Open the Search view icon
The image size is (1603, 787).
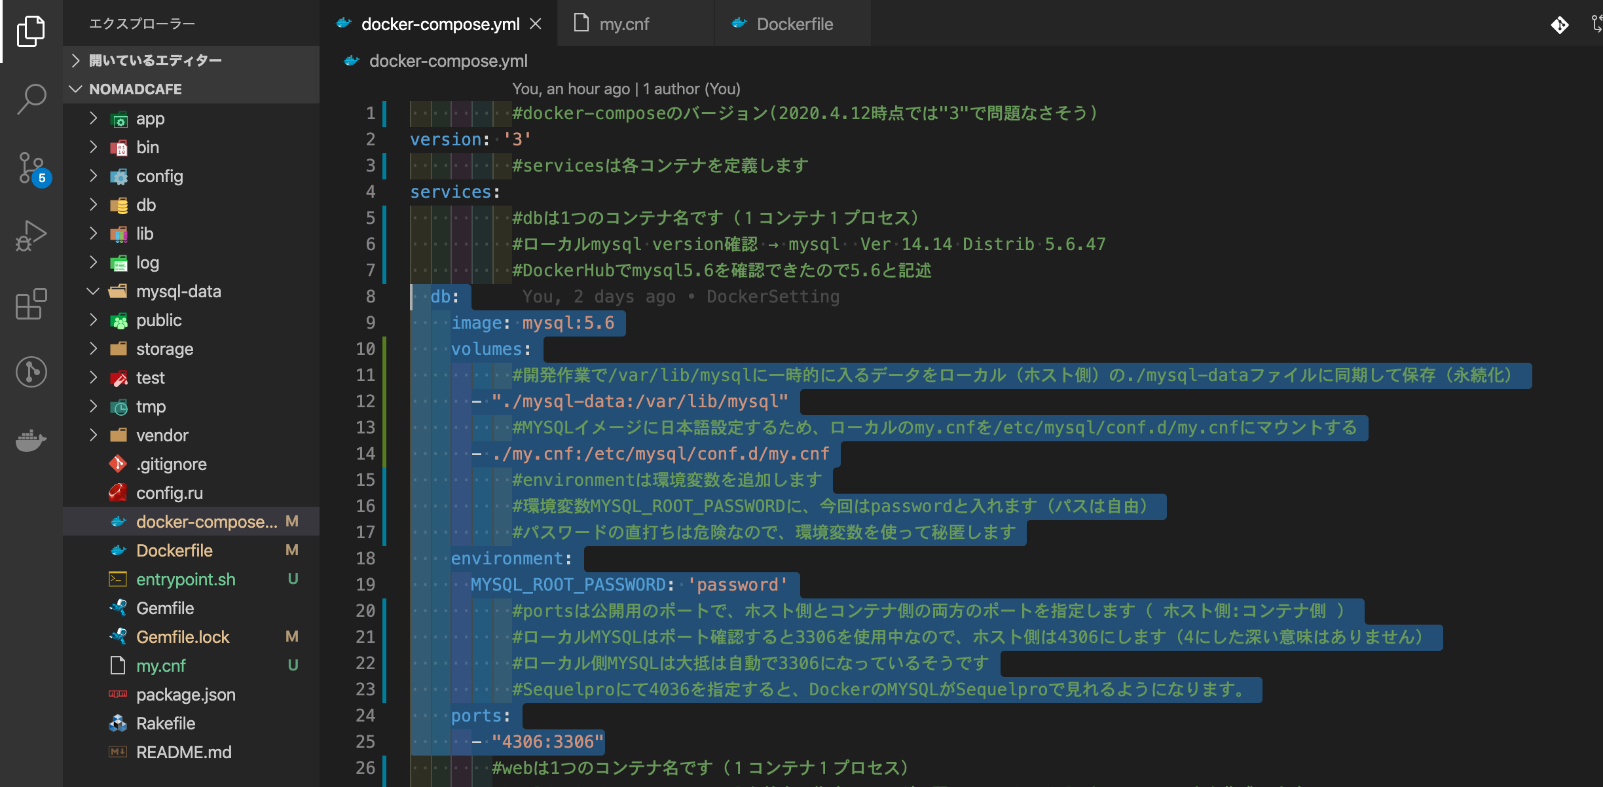(x=31, y=99)
